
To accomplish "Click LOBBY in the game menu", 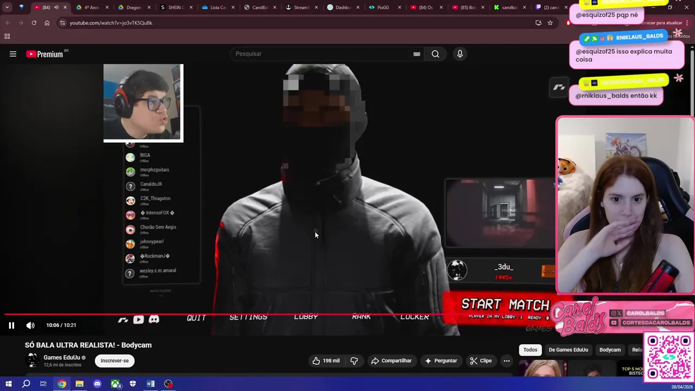I will coord(306,317).
